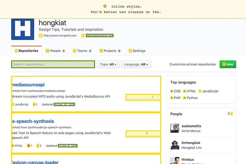Click the Python language color dot
The width and height of the screenshot is (246, 164).
pos(184,98)
